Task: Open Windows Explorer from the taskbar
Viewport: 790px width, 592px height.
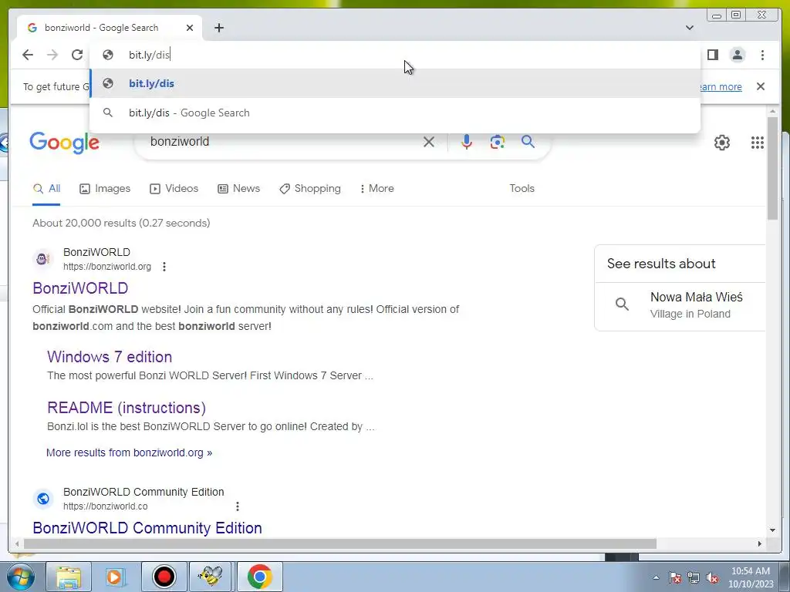Action: [69, 577]
